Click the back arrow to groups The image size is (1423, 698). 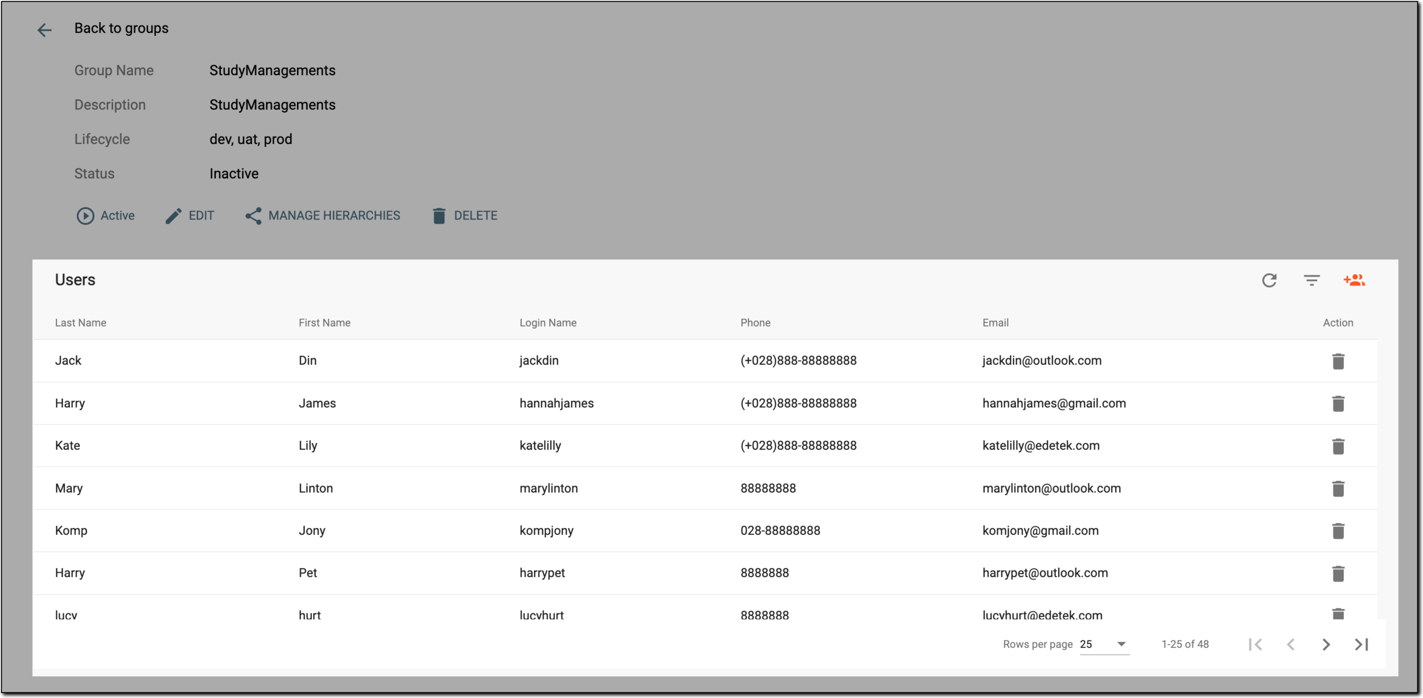tap(44, 30)
